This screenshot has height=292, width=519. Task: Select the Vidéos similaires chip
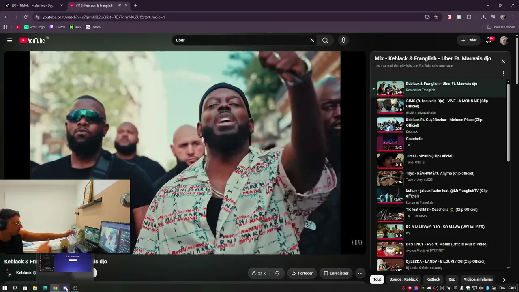tap(478, 279)
